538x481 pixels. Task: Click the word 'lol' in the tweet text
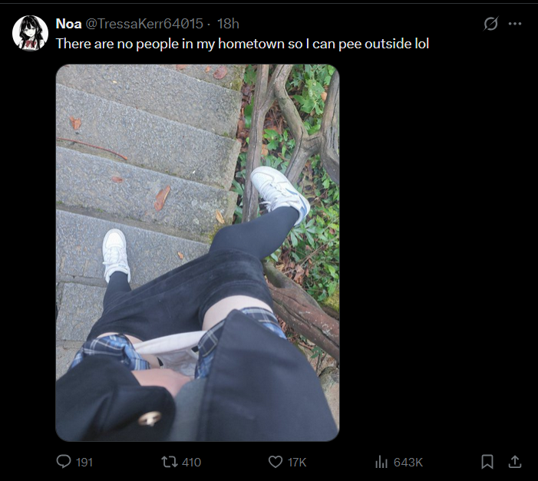421,44
